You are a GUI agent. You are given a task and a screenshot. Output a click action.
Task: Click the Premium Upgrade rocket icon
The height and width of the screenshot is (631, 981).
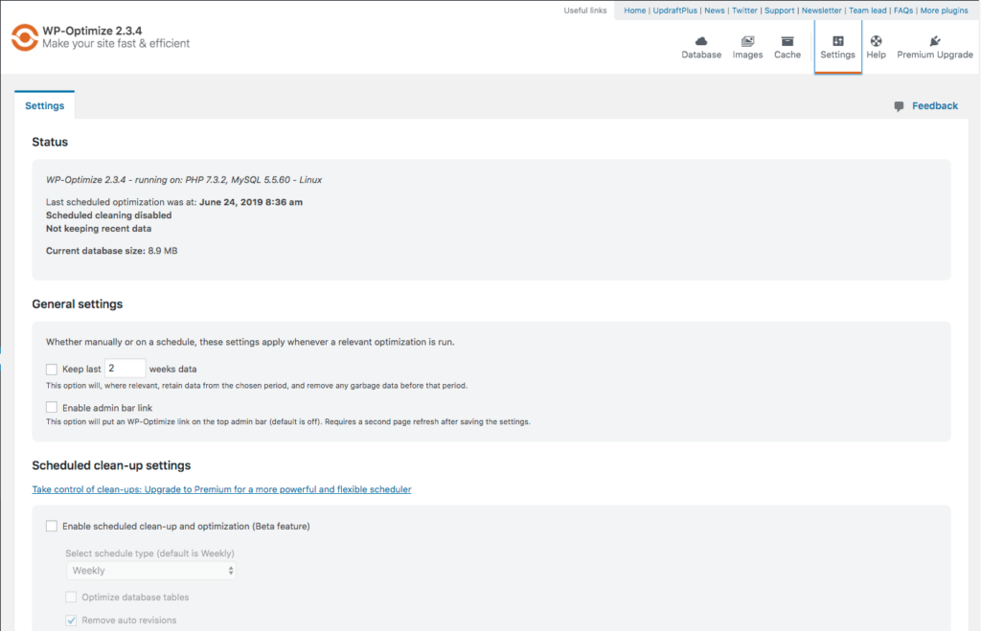point(934,46)
